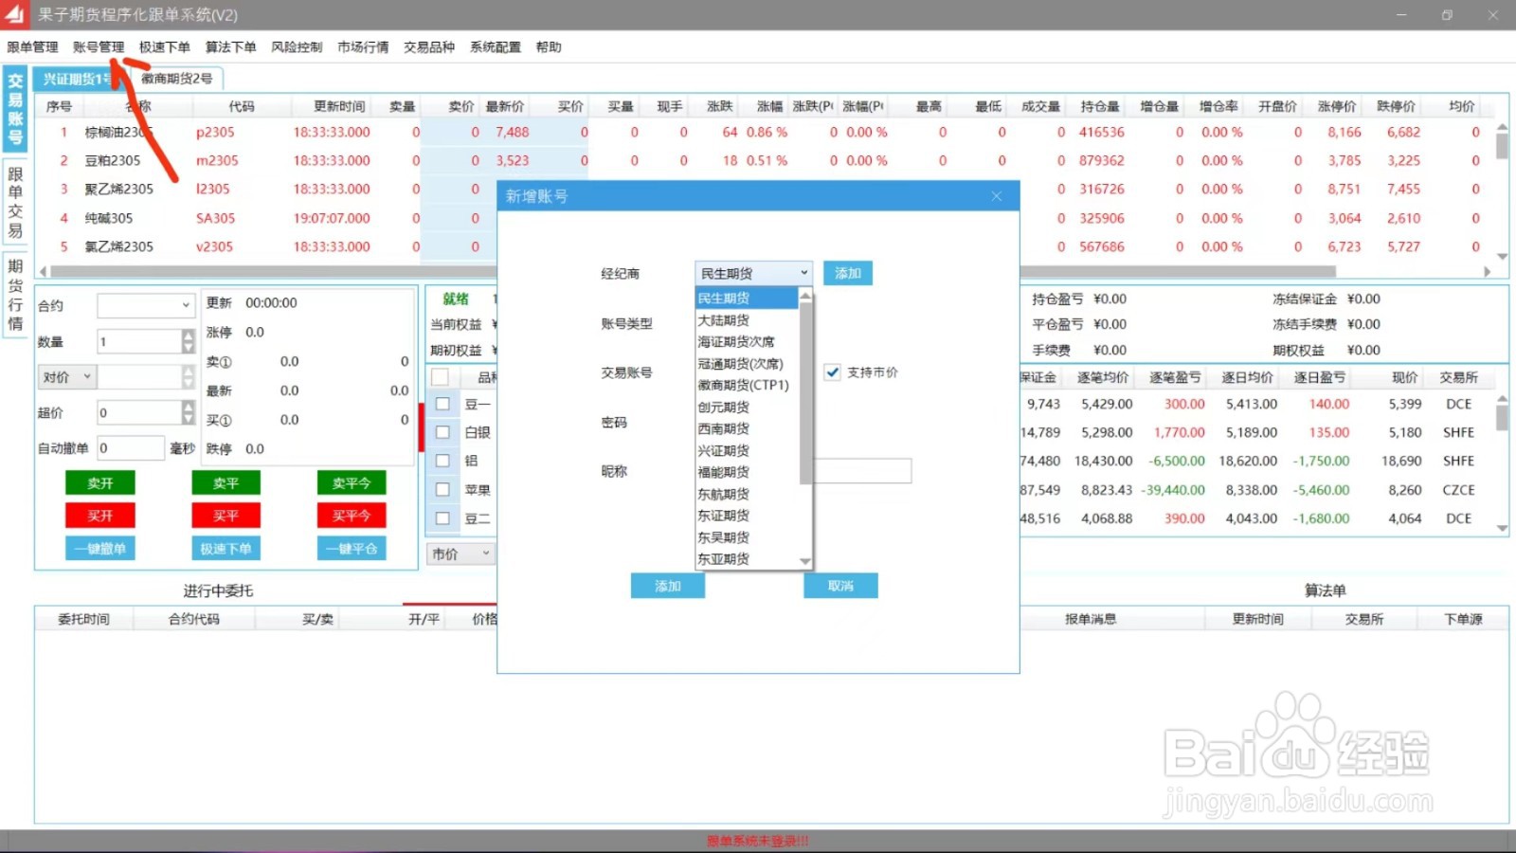This screenshot has height=853, width=1516.
Task: Select the 跟单交易 side tab
Action: [x=15, y=202]
